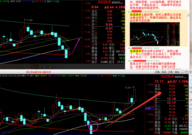Click the down arrow icon in the right sidebar
Screen dimensions: 192x135
coord(191,84)
